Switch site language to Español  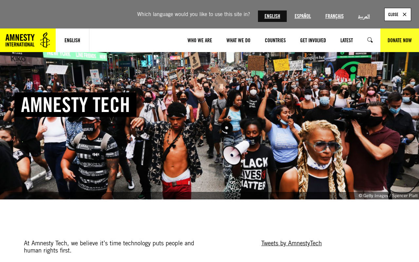tap(303, 16)
